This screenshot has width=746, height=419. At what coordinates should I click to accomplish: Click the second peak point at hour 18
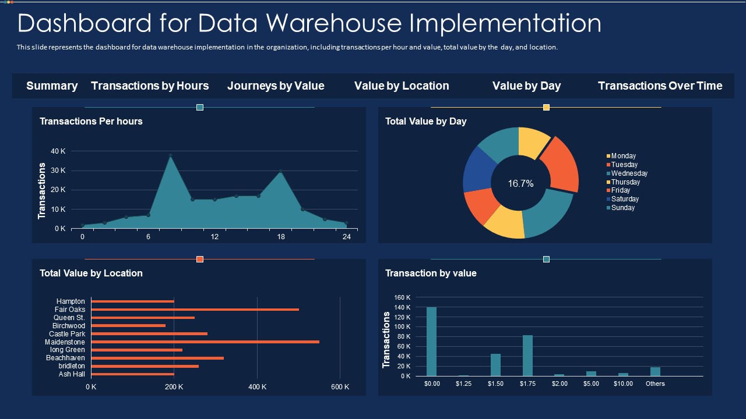click(x=280, y=171)
